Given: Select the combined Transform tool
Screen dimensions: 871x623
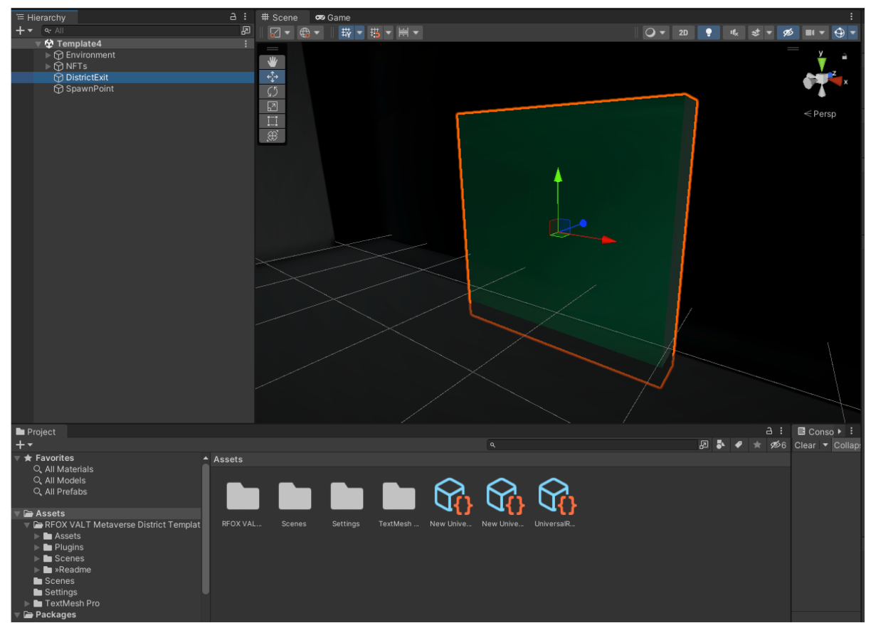Looking at the screenshot, I should [272, 136].
